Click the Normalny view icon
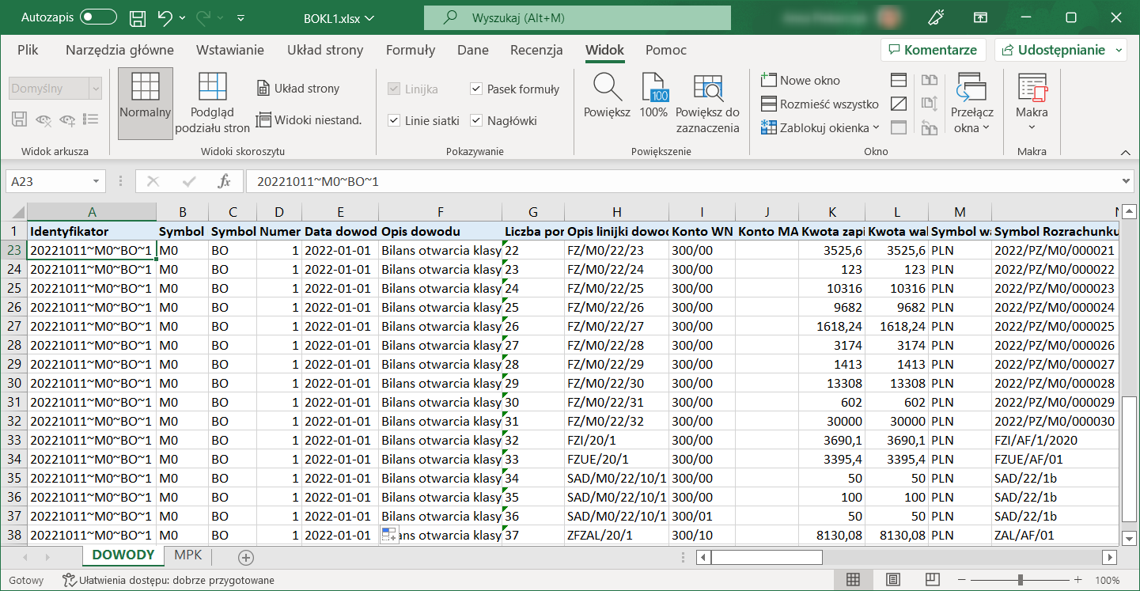 pyautogui.click(x=145, y=87)
